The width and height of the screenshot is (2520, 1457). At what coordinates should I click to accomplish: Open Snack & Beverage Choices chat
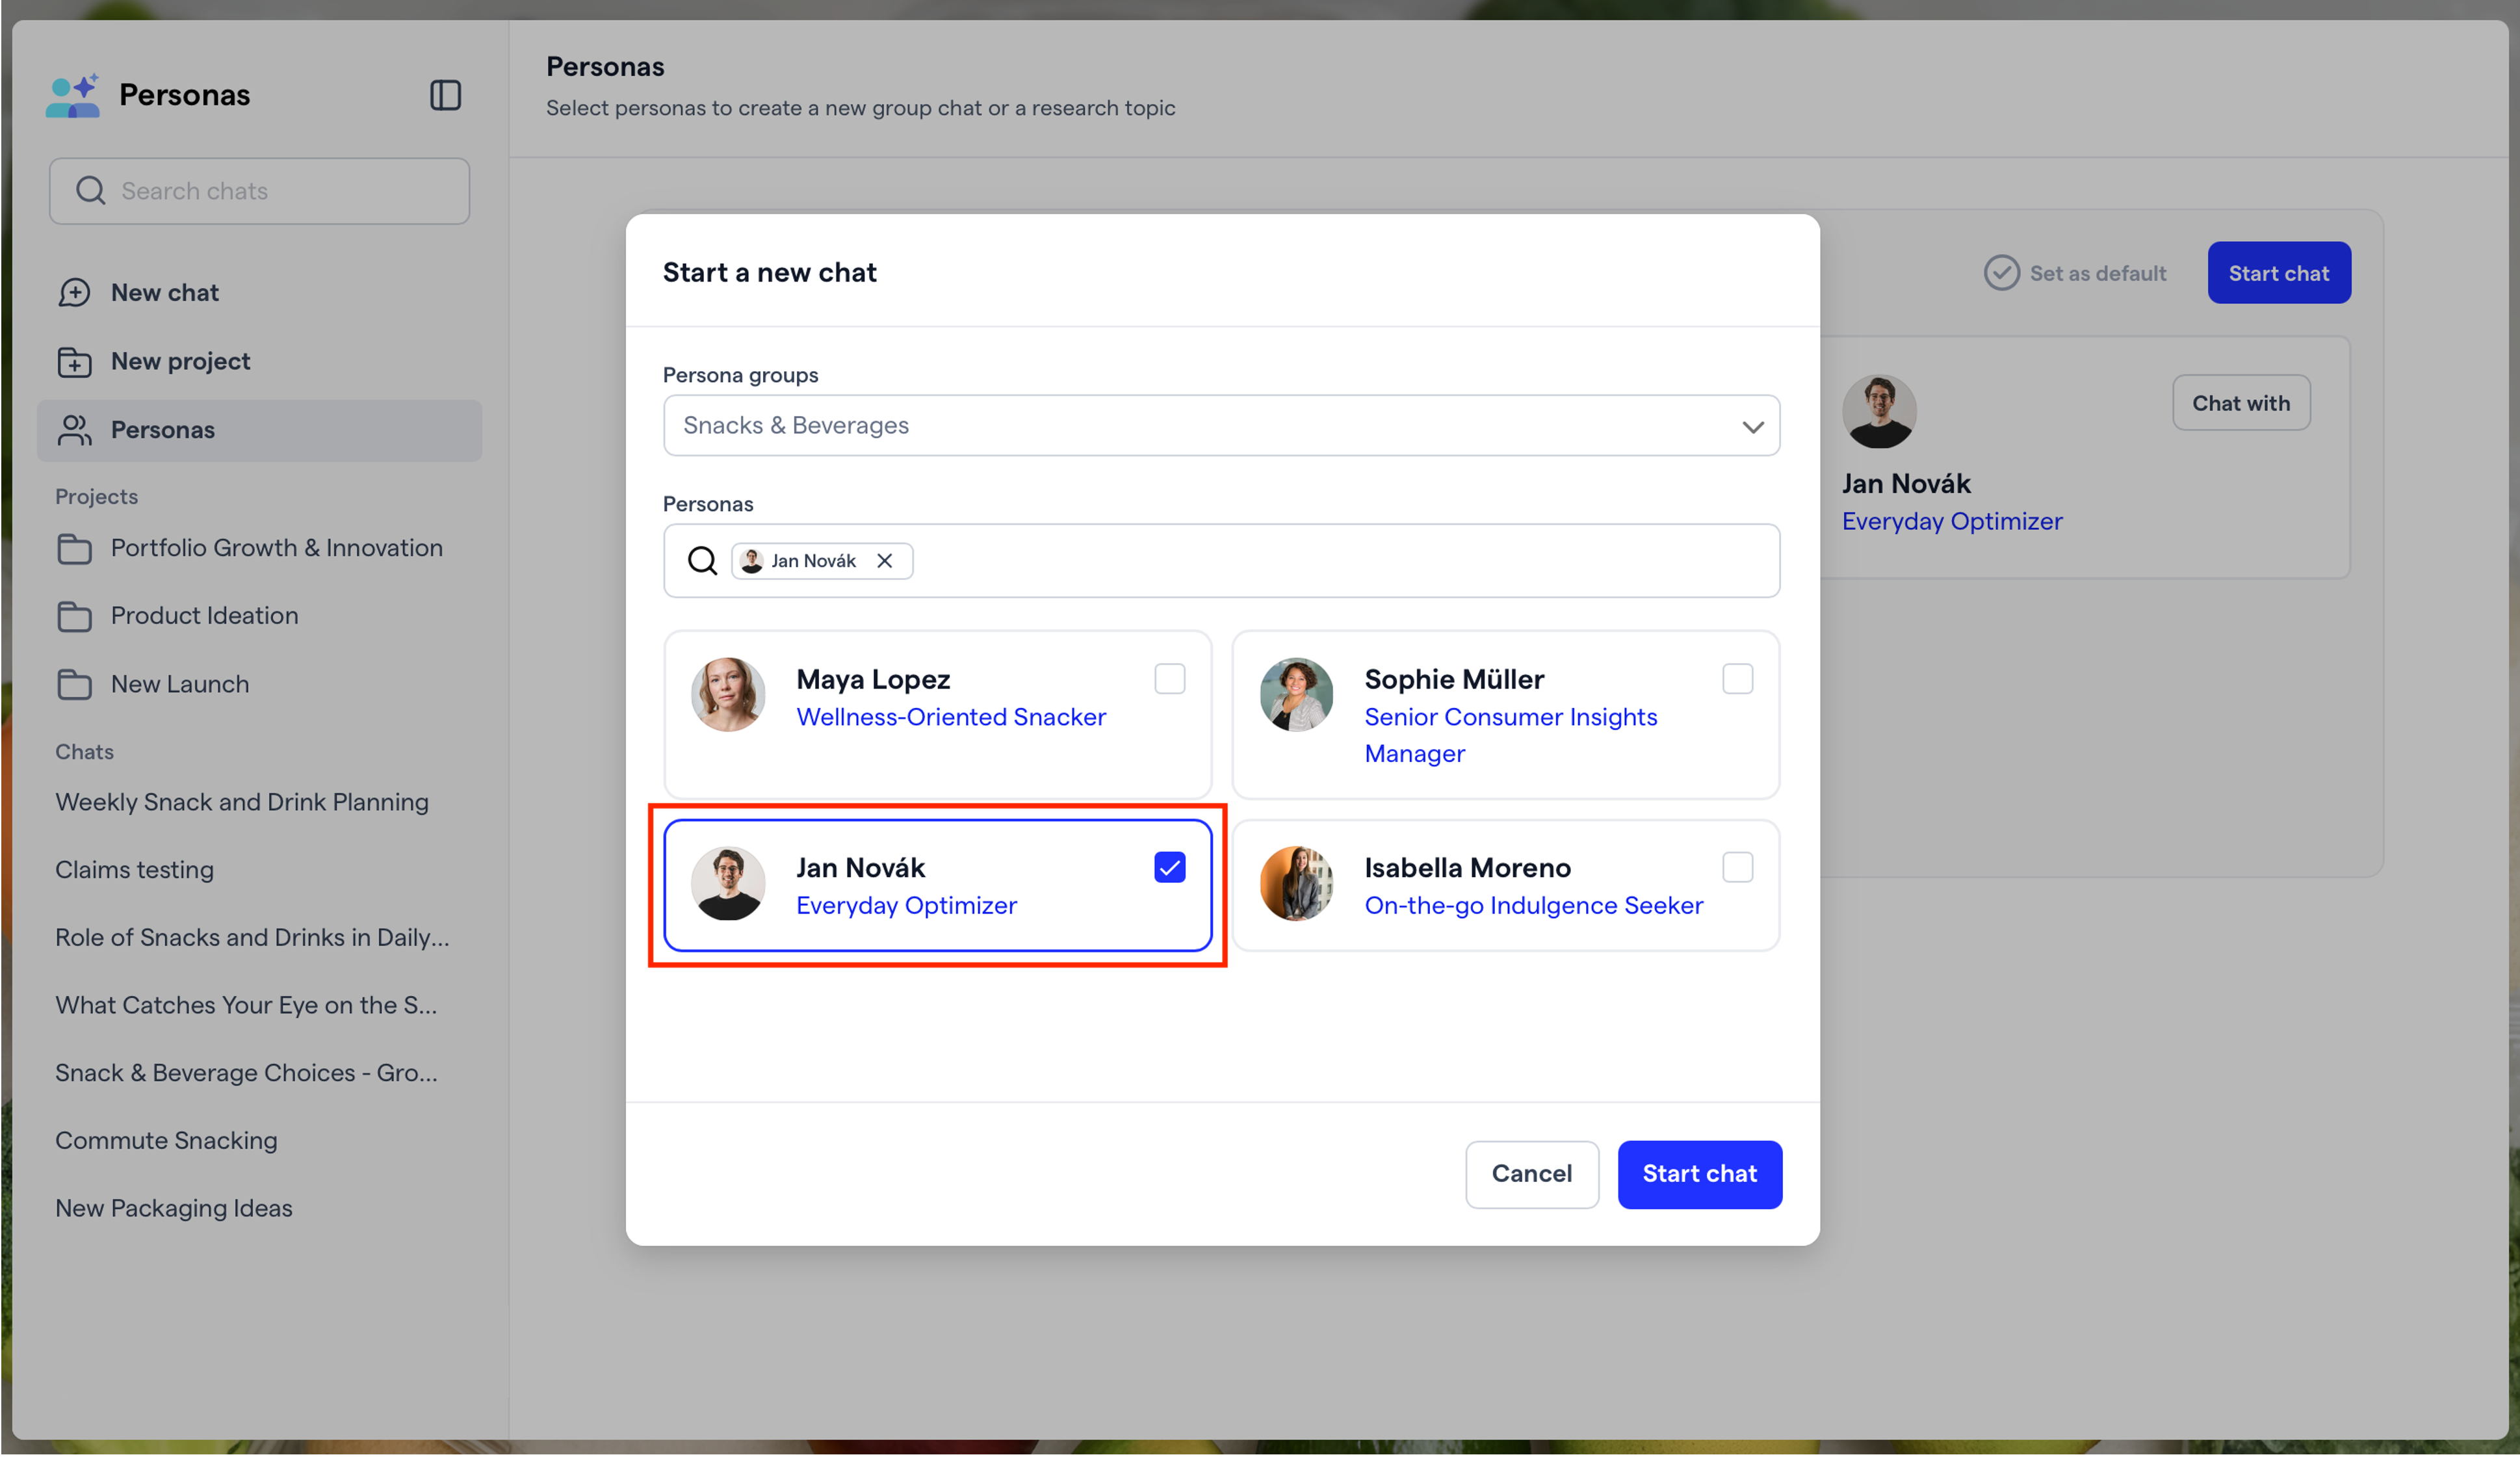point(246,1073)
